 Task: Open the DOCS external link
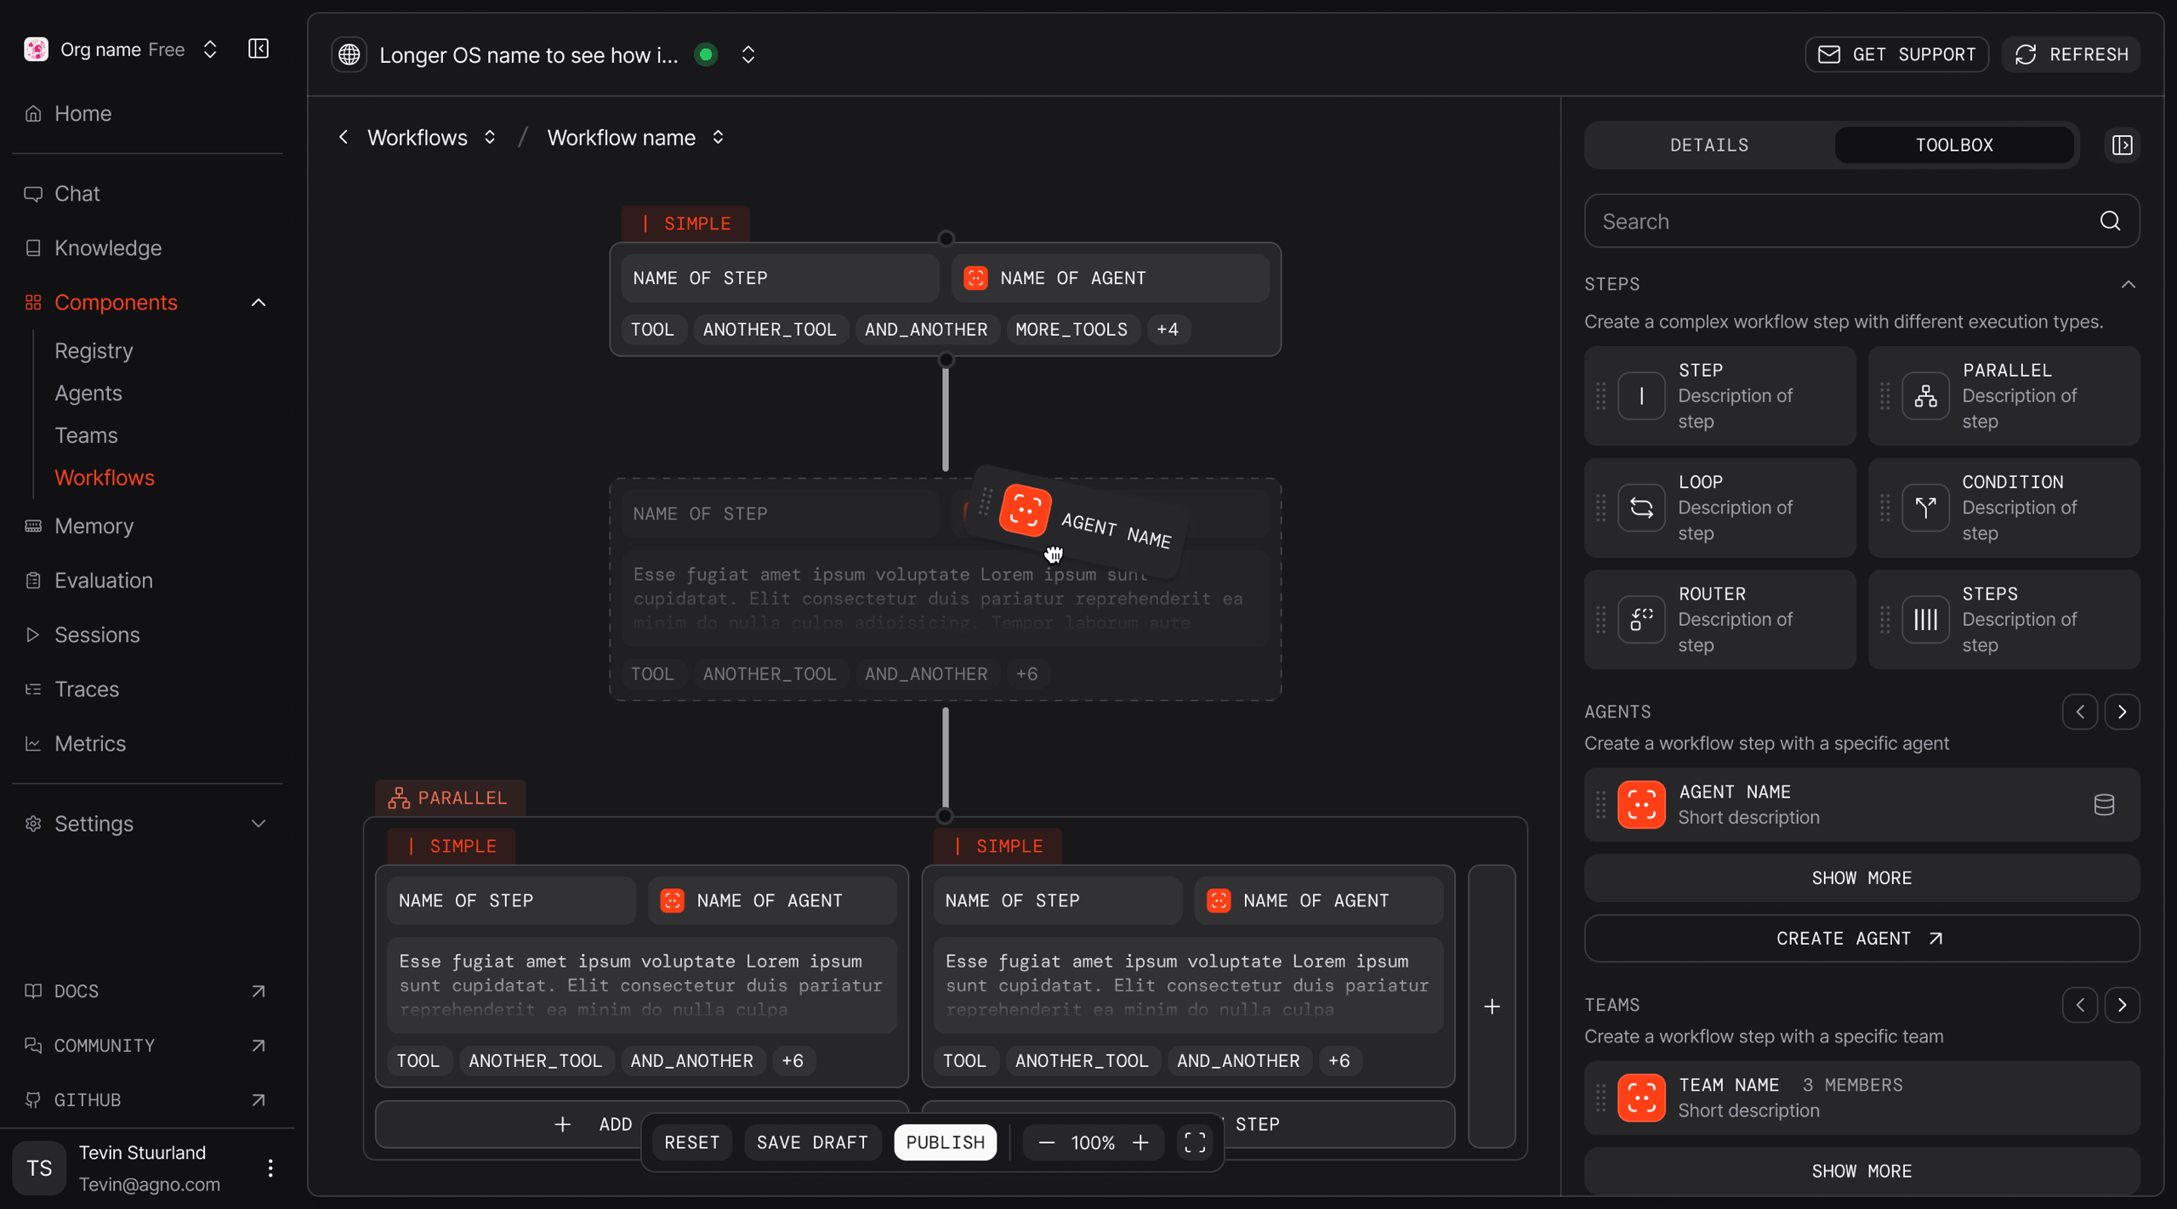point(147,991)
